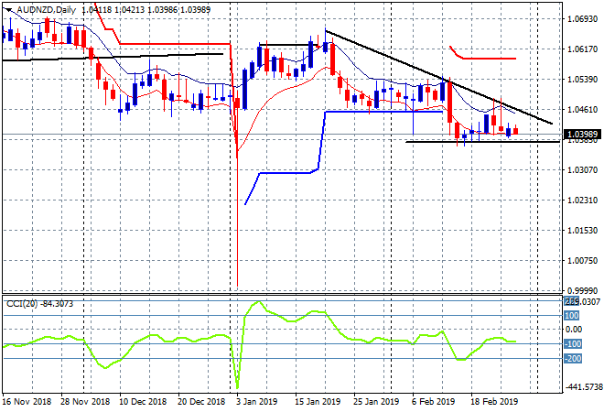The image size is (604, 412).
Task: Click the 3 Jan 2019 date label
Action: click(x=257, y=401)
